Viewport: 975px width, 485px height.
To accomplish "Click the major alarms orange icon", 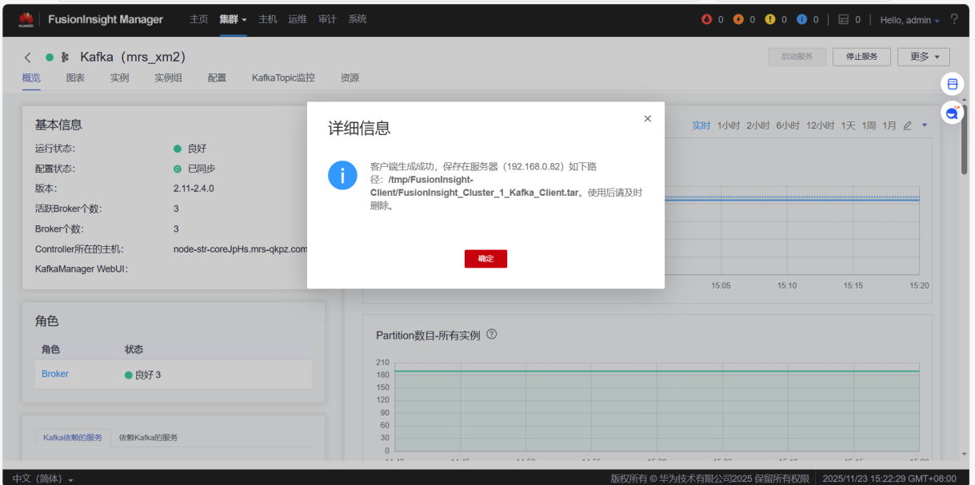I will 739,18.
